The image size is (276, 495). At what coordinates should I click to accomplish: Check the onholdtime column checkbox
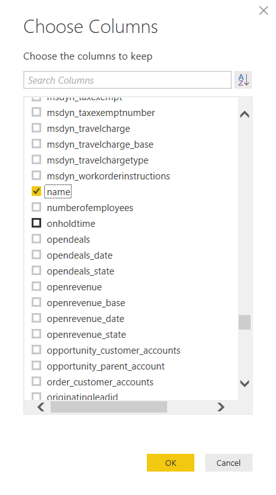(37, 223)
